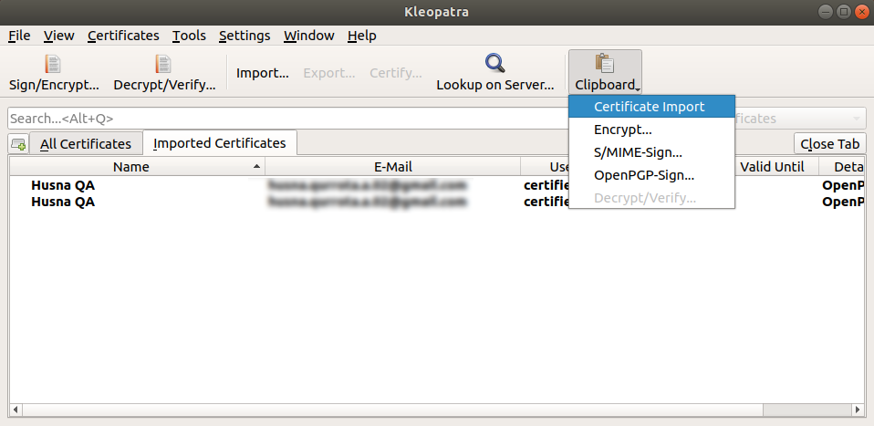Click the horizontal scrollbar left arrow
Screen dimensions: 874x426
point(16,410)
